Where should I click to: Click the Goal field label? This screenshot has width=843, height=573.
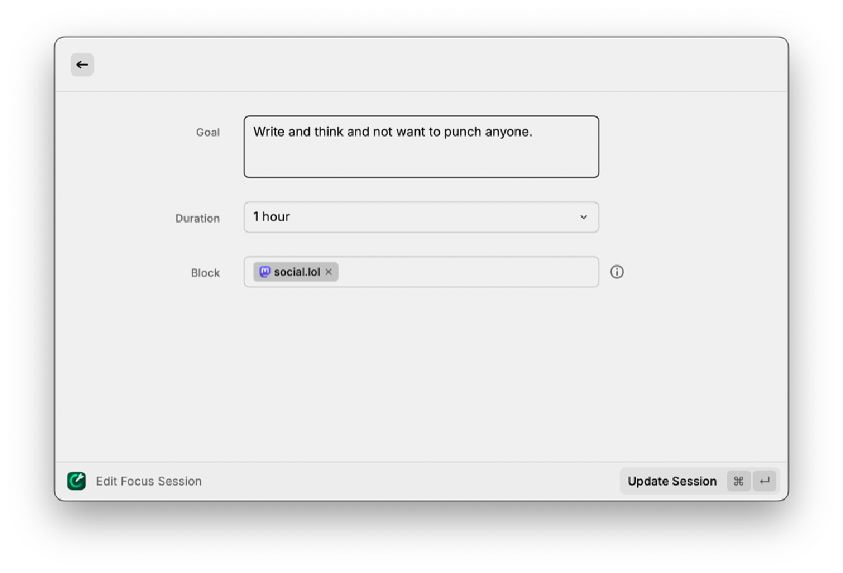pyautogui.click(x=208, y=132)
